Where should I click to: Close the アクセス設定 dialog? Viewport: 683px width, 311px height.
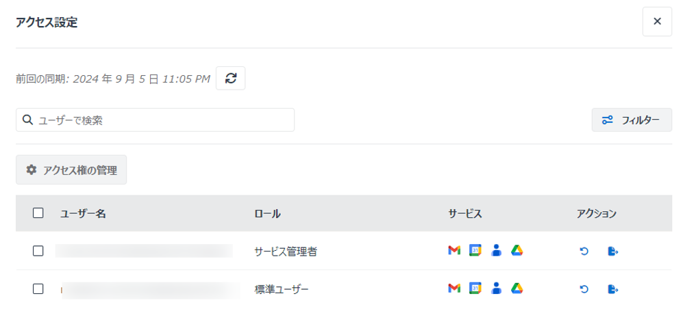(x=657, y=22)
